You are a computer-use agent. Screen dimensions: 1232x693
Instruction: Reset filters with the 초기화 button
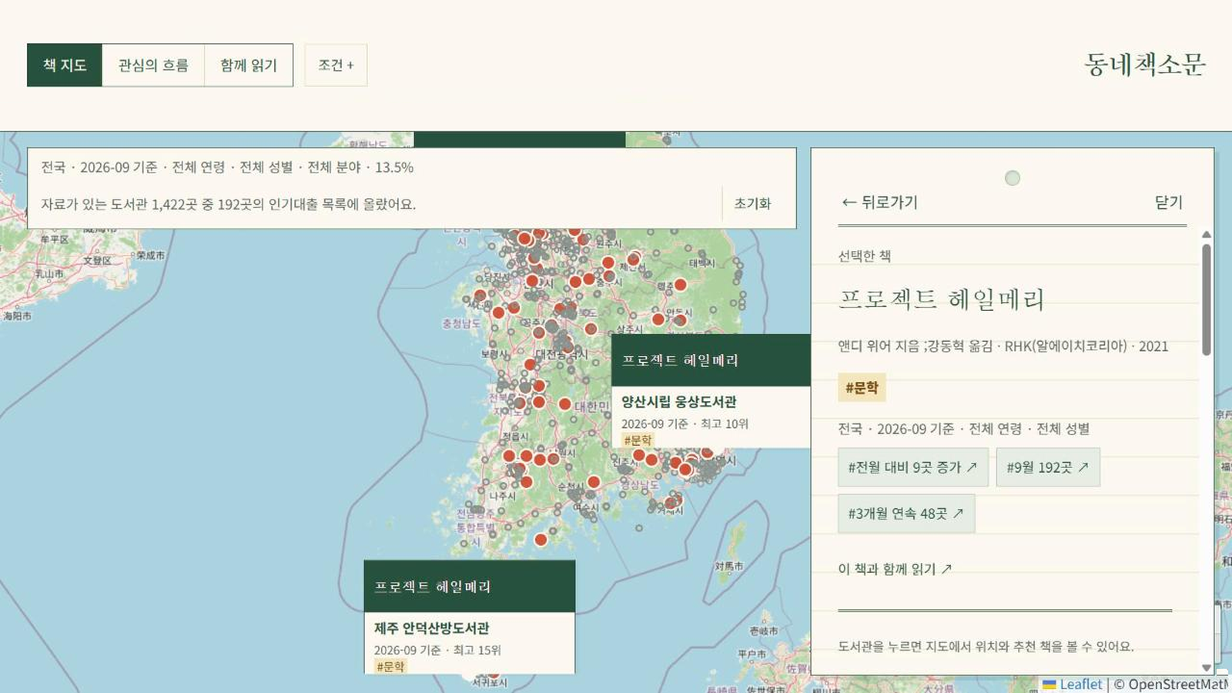(x=752, y=203)
